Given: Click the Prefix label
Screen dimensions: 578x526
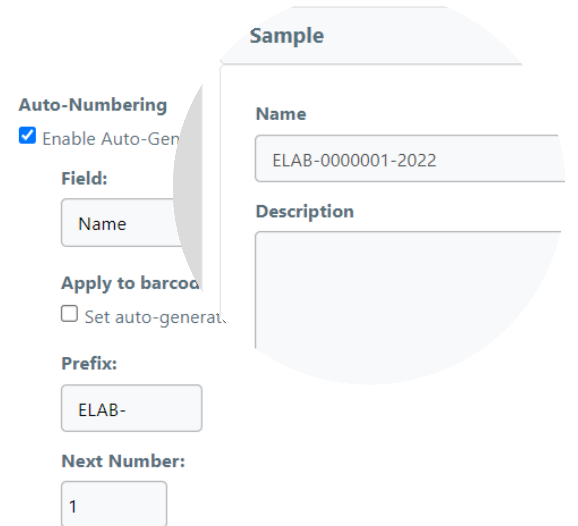Looking at the screenshot, I should click(89, 363).
